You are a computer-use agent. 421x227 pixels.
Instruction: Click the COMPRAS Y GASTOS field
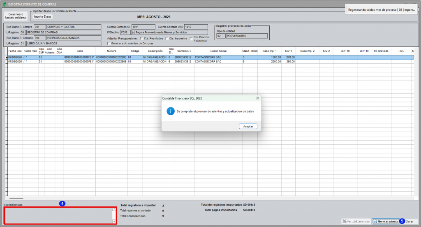coord(74,27)
